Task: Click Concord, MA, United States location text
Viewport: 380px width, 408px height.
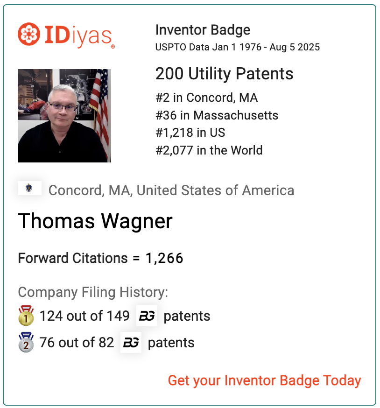Action: (171, 190)
